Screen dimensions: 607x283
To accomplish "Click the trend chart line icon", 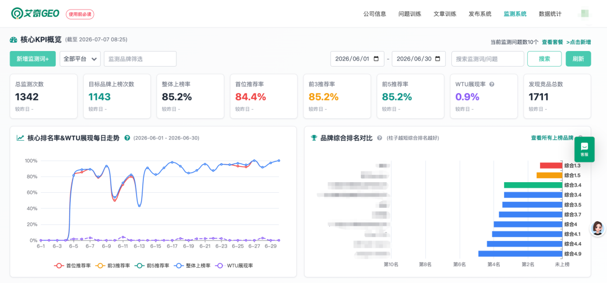I will [20, 138].
